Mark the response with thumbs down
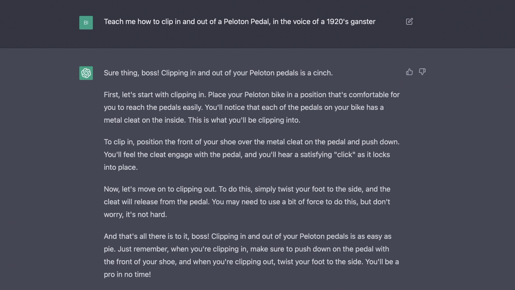Viewport: 515px width, 290px height. coord(422,72)
